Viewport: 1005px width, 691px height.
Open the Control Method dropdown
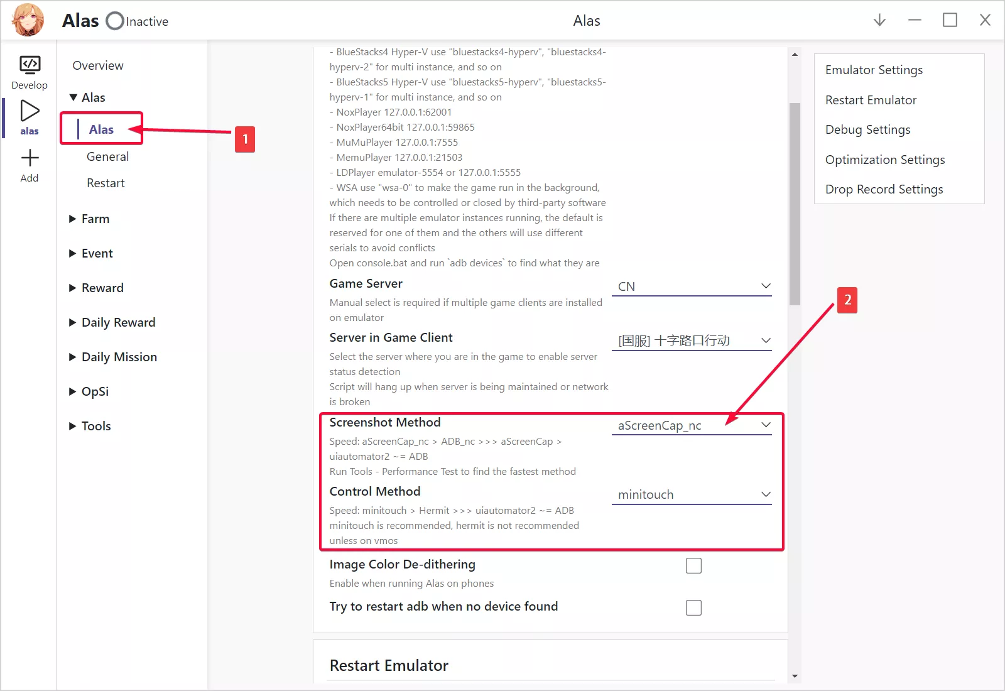[692, 494]
